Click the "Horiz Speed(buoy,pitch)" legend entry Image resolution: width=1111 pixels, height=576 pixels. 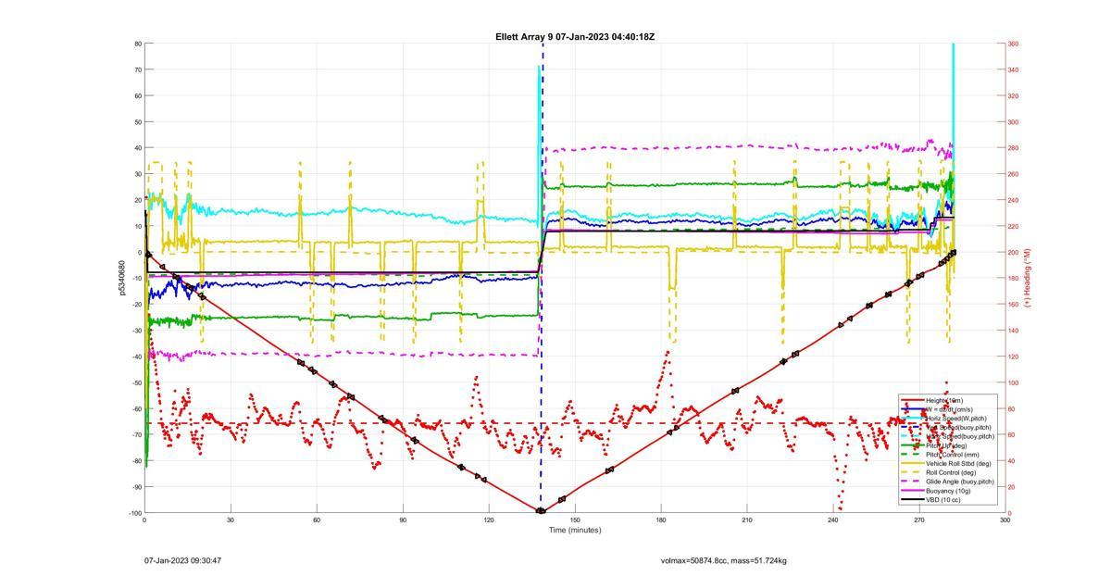coord(960,437)
